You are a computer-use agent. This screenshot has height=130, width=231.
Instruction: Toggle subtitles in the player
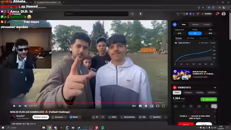pos(140,106)
